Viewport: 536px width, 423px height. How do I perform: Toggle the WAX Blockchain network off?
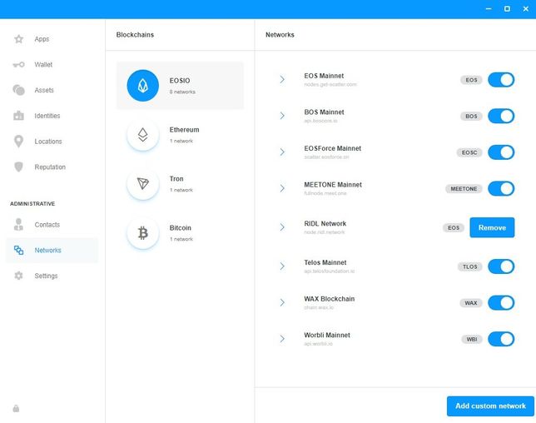tap(500, 302)
